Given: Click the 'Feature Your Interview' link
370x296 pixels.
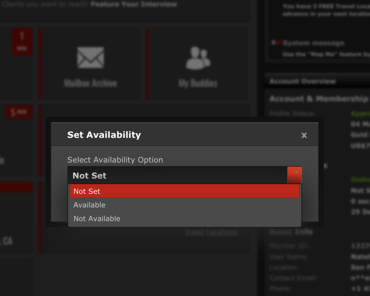Looking at the screenshot, I should tap(134, 4).
